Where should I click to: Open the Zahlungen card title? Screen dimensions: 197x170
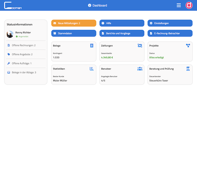[107, 46]
